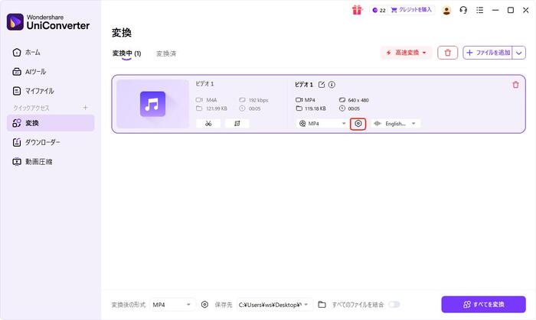Click the 192 kbps bitrate value
The height and width of the screenshot is (320, 536).
tap(259, 100)
